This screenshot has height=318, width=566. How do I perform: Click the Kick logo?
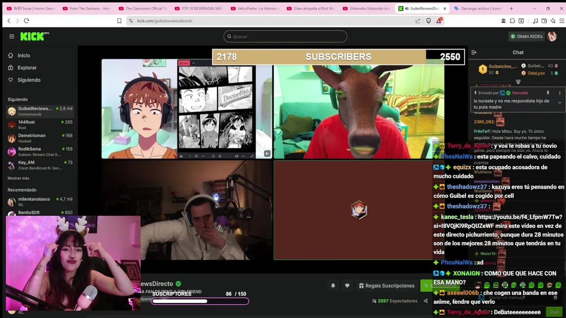34,36
